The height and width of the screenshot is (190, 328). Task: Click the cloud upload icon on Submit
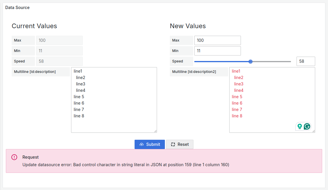142,144
